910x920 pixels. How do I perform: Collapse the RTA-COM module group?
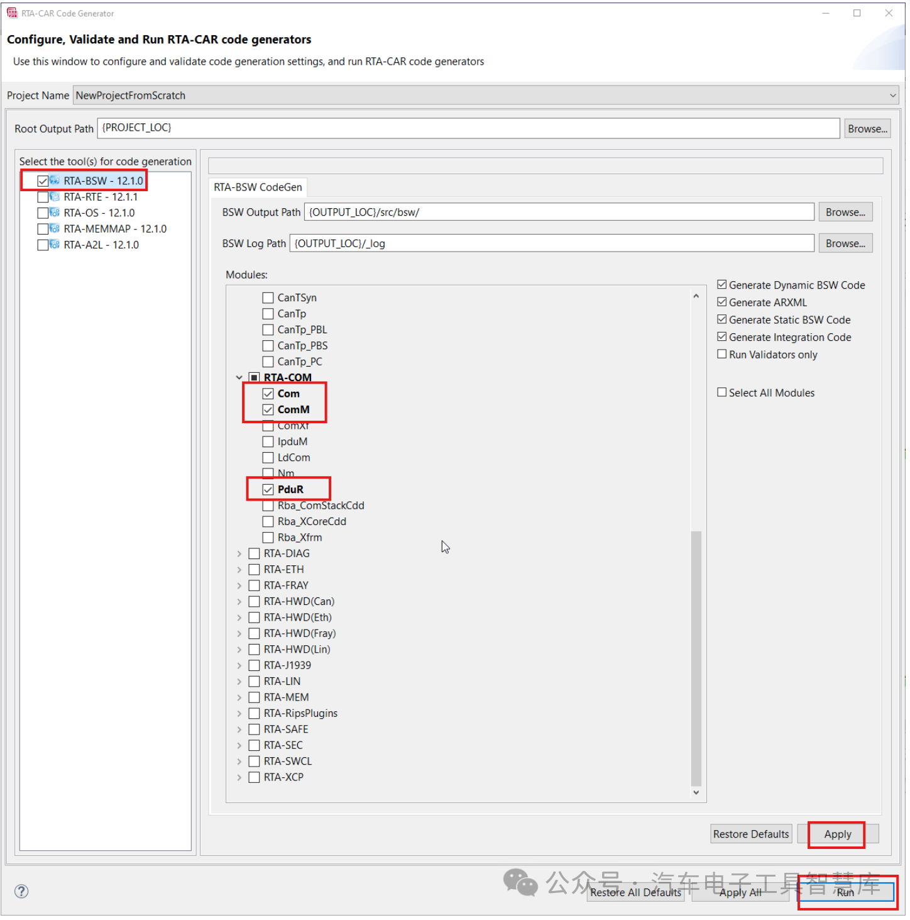coord(239,378)
